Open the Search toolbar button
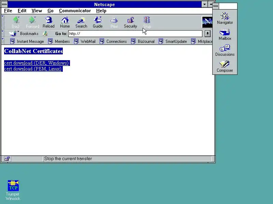 (81, 22)
